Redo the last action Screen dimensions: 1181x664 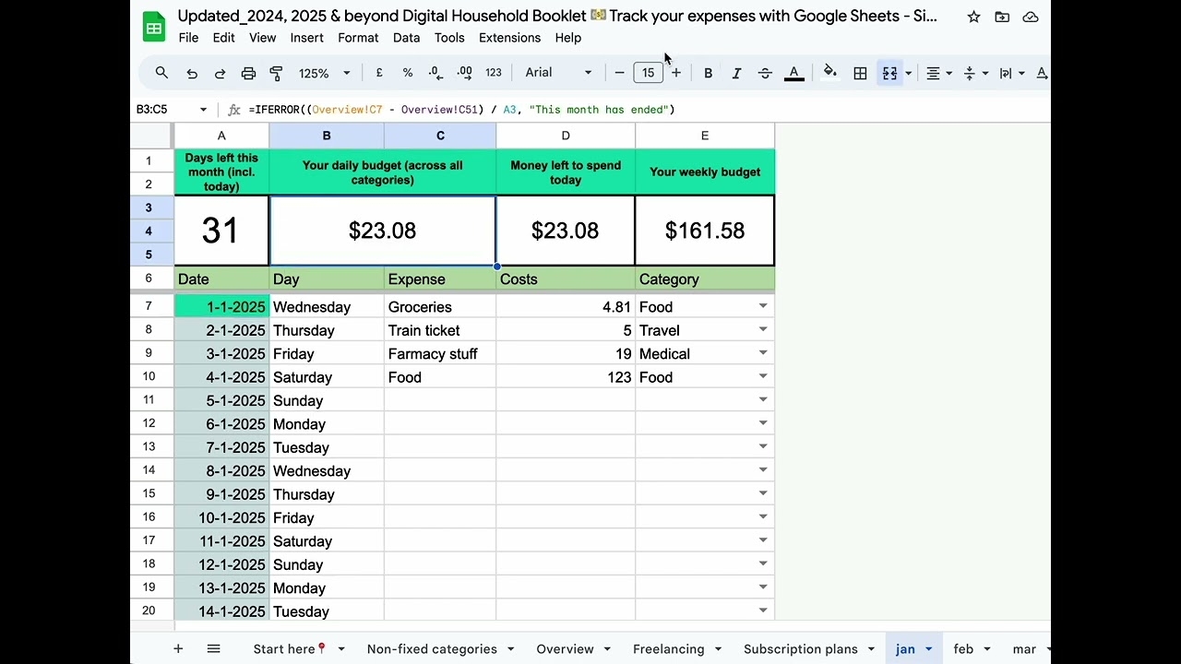point(220,73)
